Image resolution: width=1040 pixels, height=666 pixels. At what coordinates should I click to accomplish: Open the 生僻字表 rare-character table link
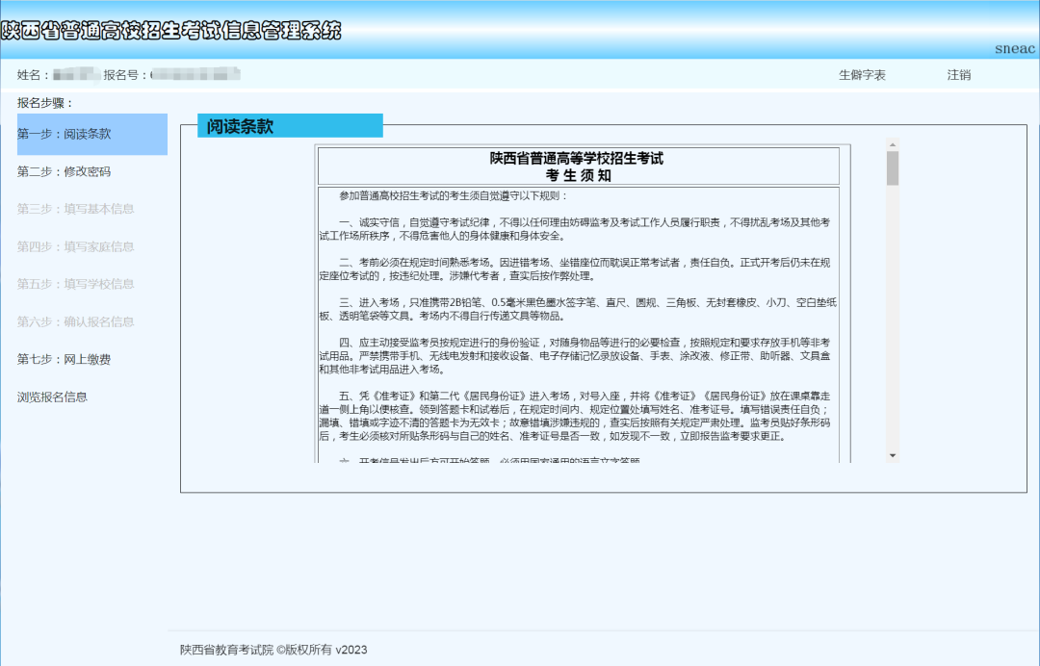(862, 74)
